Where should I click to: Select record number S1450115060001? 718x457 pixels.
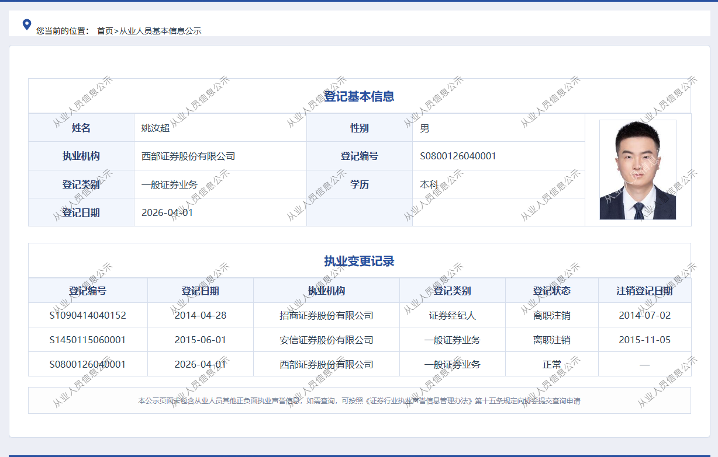click(88, 340)
